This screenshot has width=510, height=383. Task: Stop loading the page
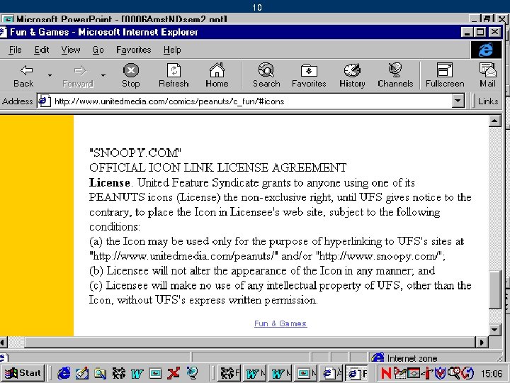tap(131, 76)
